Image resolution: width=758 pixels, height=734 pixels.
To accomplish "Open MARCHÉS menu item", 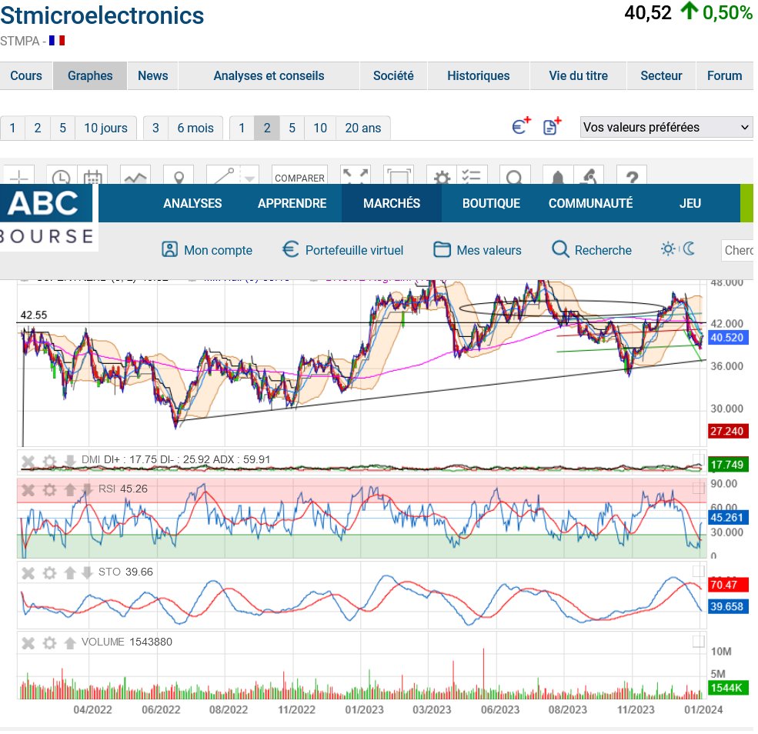I will 392,203.
